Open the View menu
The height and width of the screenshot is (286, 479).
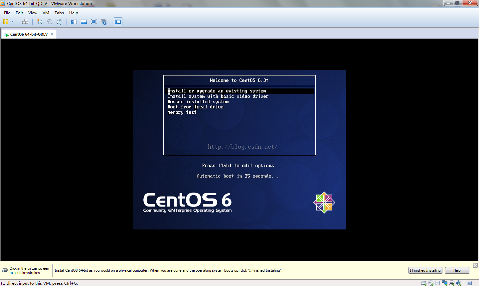pyautogui.click(x=33, y=13)
